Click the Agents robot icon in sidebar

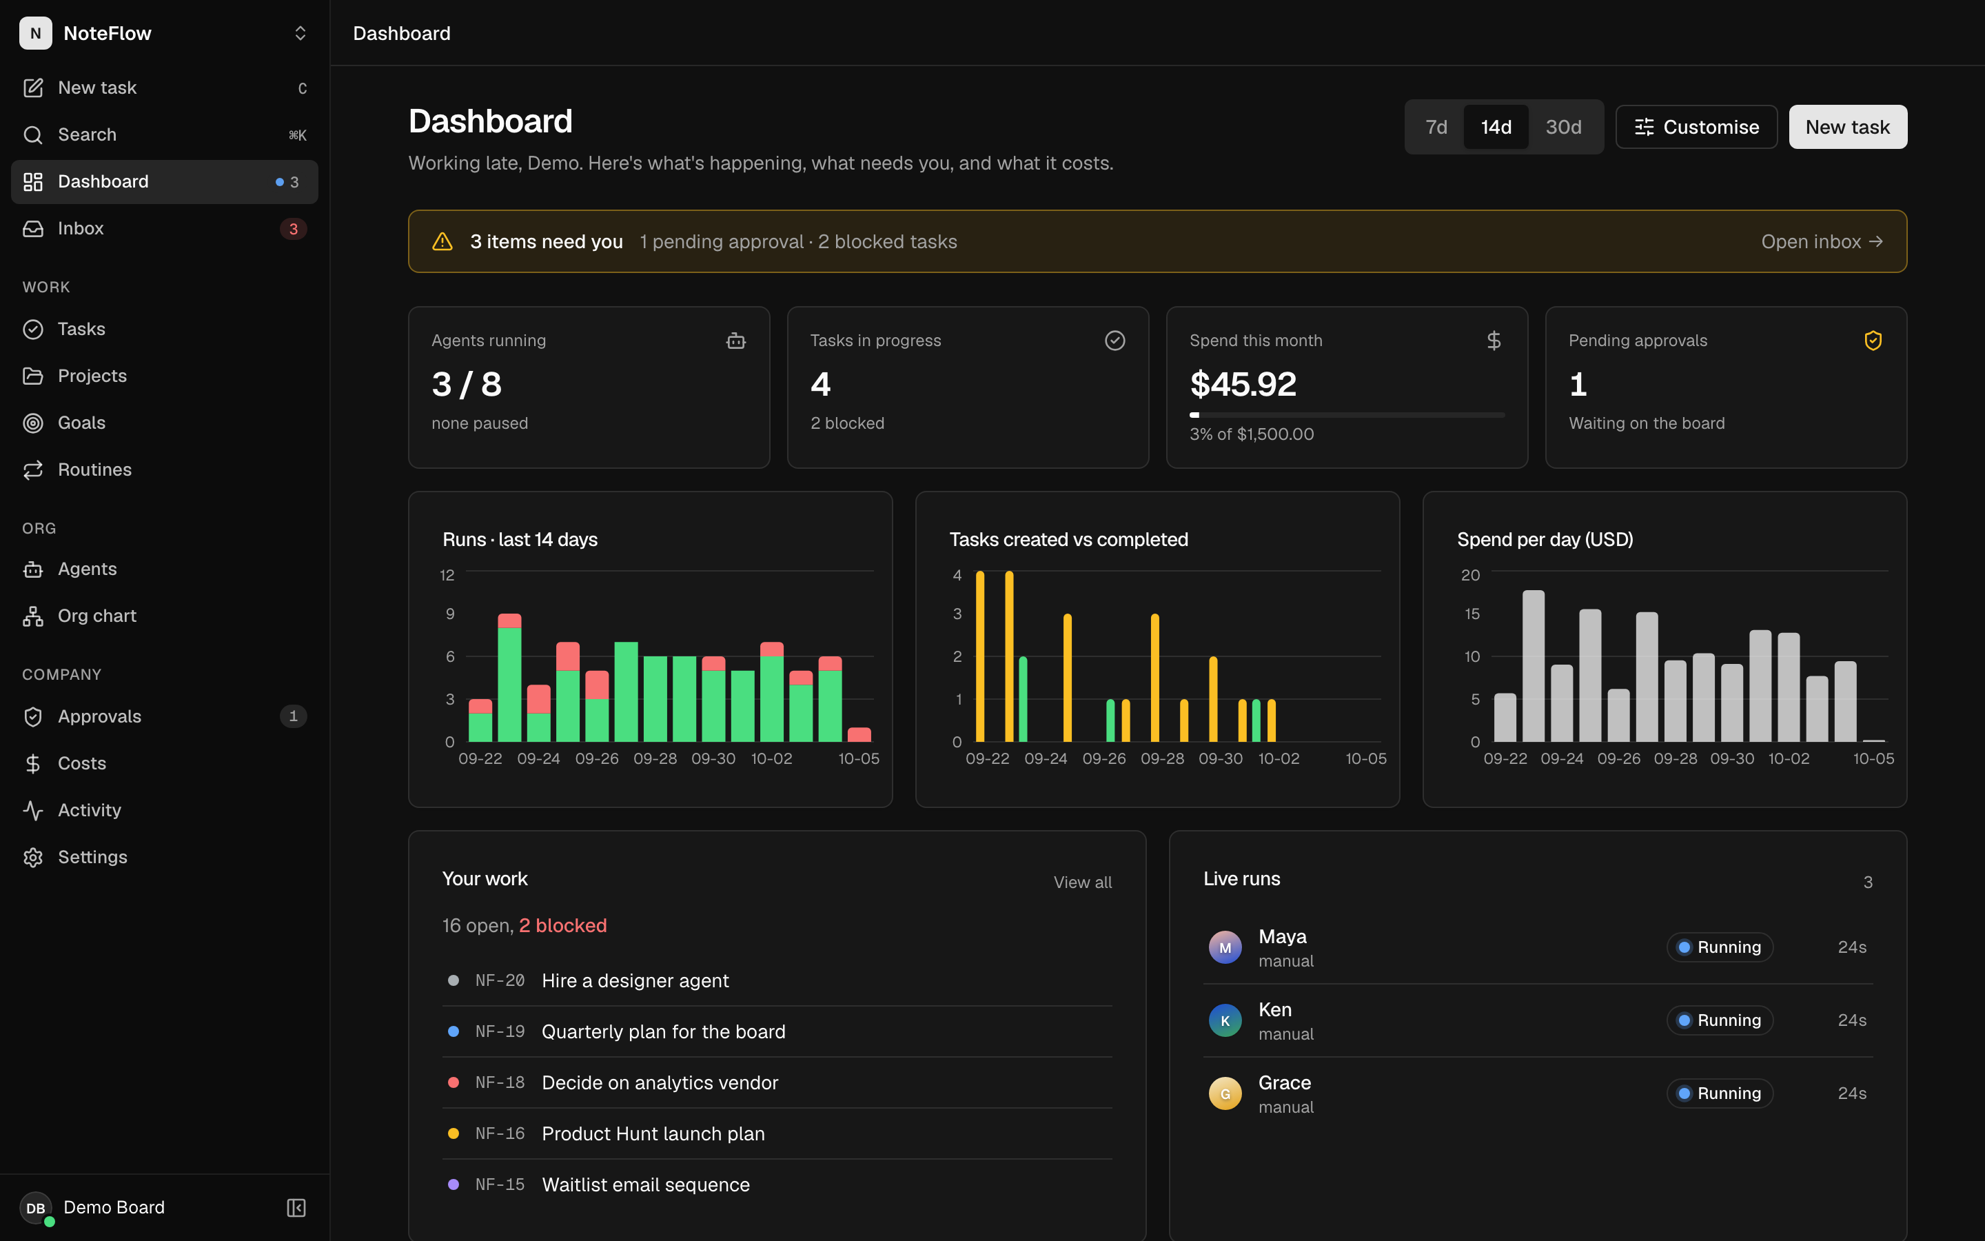click(33, 569)
